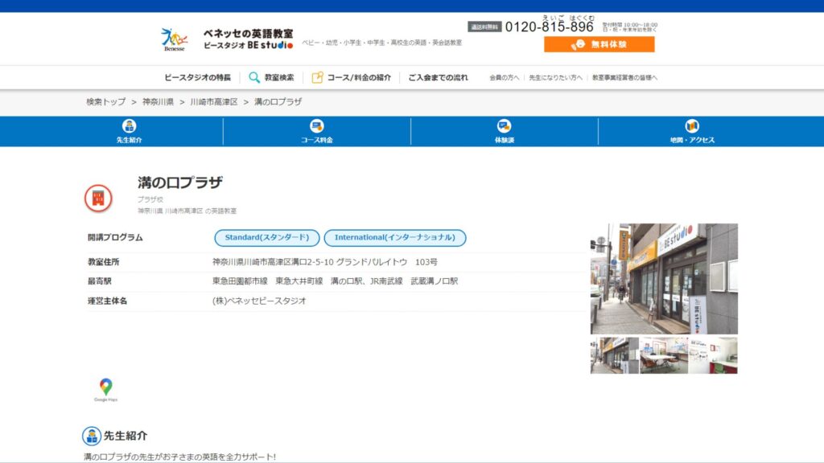Click the 体験談 tab icon
Screen dimensions: 824x463
504,126
